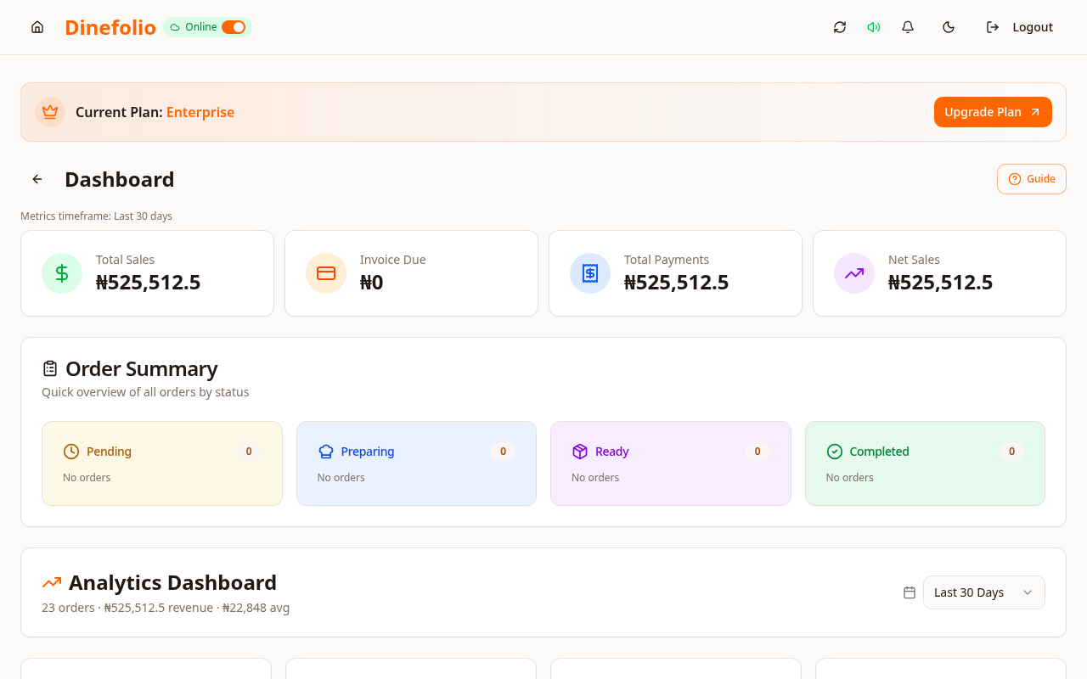This screenshot has height=679, width=1087.
Task: Open the Last 30 Days dropdown
Action: [984, 592]
